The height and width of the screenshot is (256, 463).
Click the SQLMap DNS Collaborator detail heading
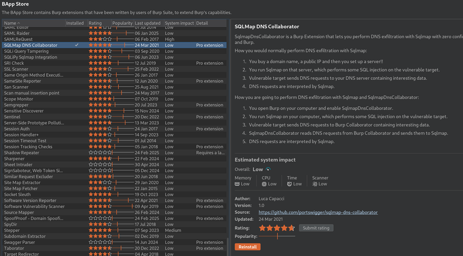tap(267, 27)
